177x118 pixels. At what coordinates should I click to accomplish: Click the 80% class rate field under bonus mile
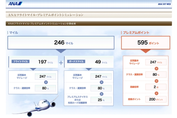pos(101,88)
